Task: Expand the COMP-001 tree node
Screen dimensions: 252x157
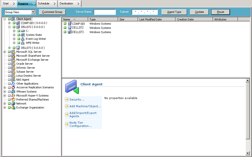Action: pos(9,23)
